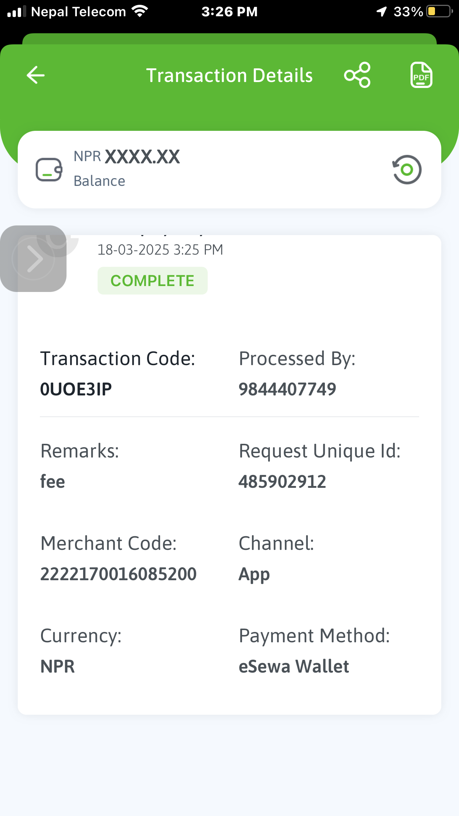This screenshot has height=816, width=459.
Task: Select transaction code 0UOE3IP
Action: [x=76, y=389]
